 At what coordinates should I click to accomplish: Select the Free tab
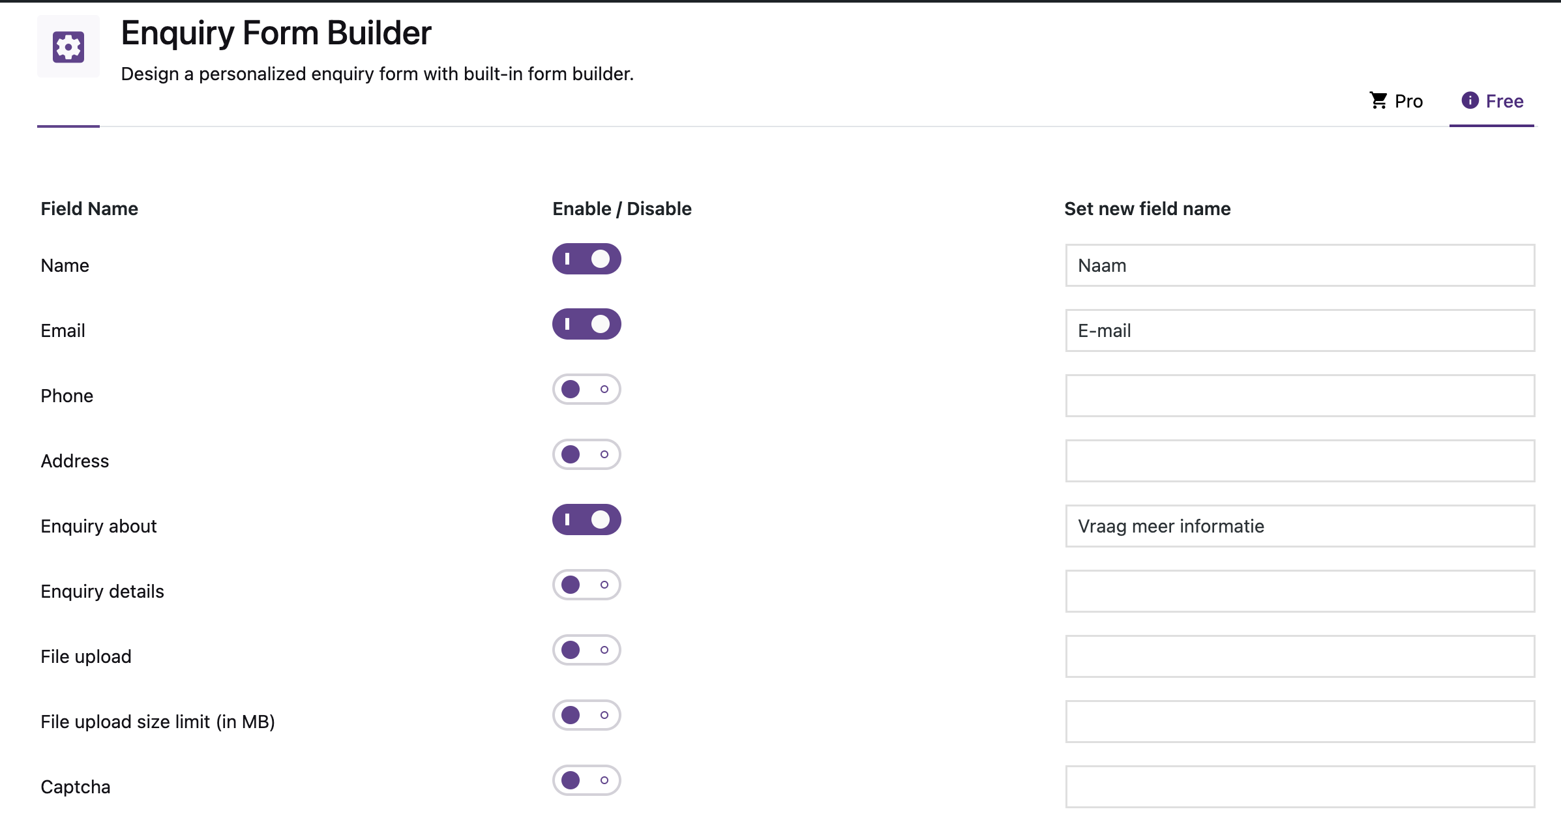pyautogui.click(x=1492, y=101)
